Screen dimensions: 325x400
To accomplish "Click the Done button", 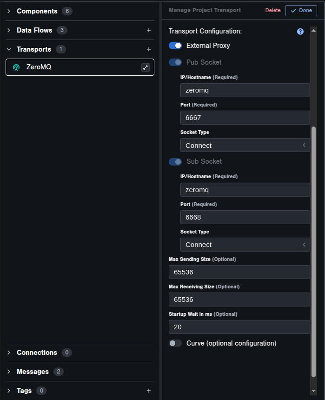I will [301, 10].
